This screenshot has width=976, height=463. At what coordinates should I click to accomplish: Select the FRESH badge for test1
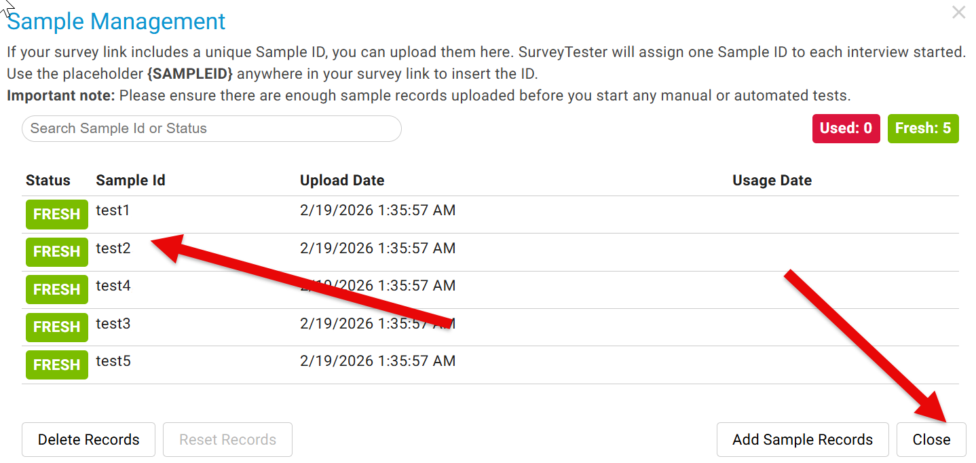56,215
